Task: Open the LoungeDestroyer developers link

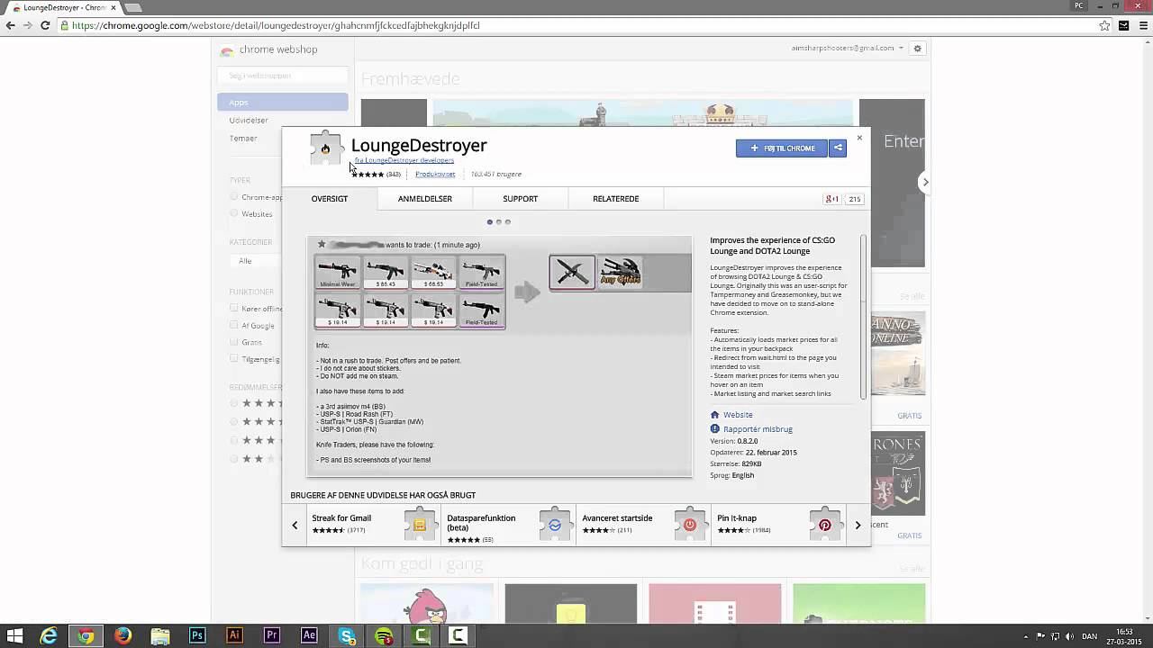Action: [x=404, y=160]
